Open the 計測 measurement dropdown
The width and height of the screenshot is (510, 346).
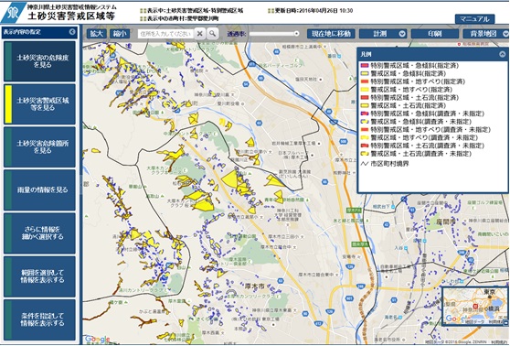click(x=383, y=34)
